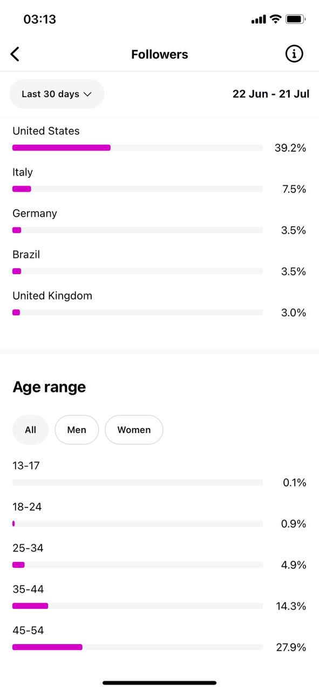Tap the Followers page title

coord(160,55)
